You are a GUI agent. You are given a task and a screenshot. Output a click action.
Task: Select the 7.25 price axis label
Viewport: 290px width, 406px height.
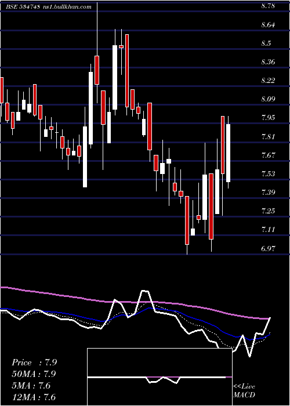point(268,211)
